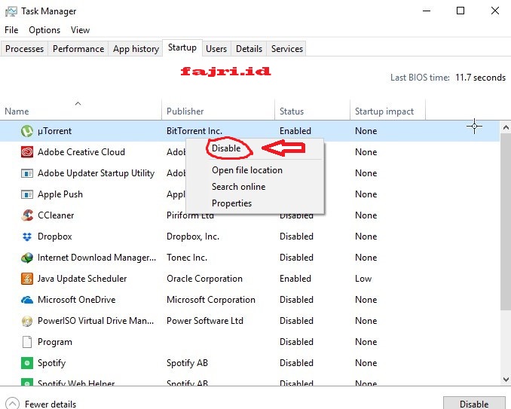Select the µTorrent row name
511x409 pixels.
pos(54,131)
